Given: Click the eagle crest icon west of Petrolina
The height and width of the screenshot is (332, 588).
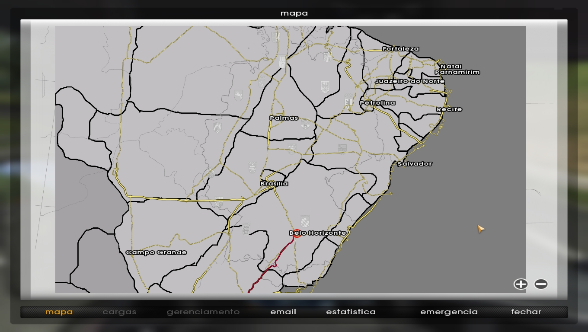Looking at the screenshot, I should (x=325, y=87).
